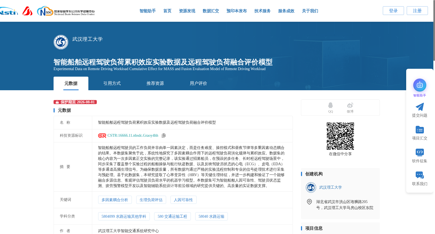Click the NSDC National Basic Science Data Center logo
Screen dimensions: 435x234
point(66,11)
